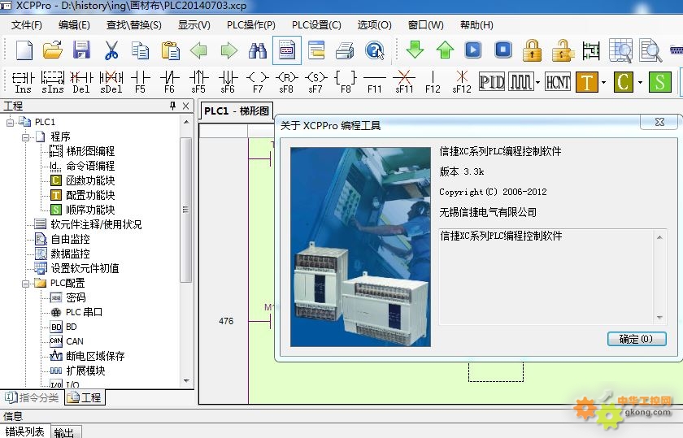Select 命令语编程 in the project tree
Image resolution: width=683 pixels, height=438 pixels.
(x=90, y=166)
